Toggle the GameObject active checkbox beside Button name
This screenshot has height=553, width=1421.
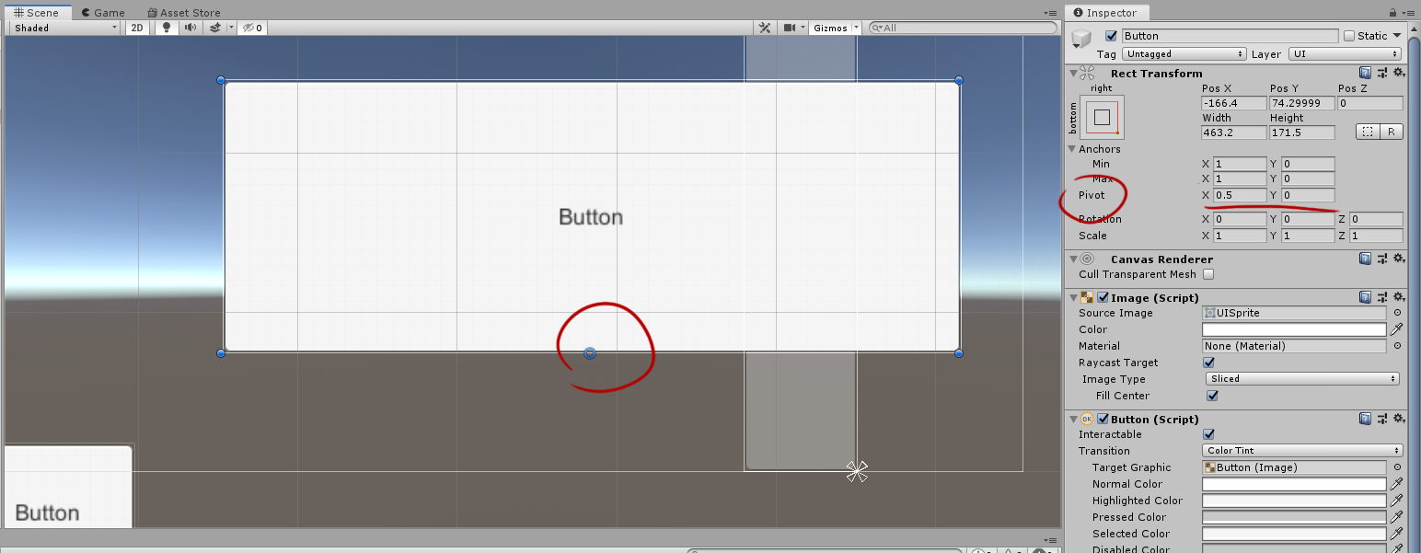pos(1111,36)
